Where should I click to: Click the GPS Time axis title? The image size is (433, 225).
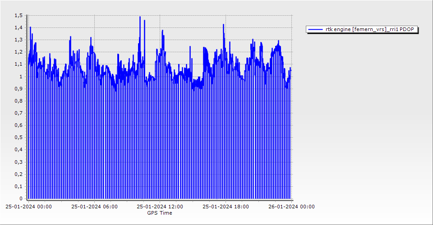point(159,213)
